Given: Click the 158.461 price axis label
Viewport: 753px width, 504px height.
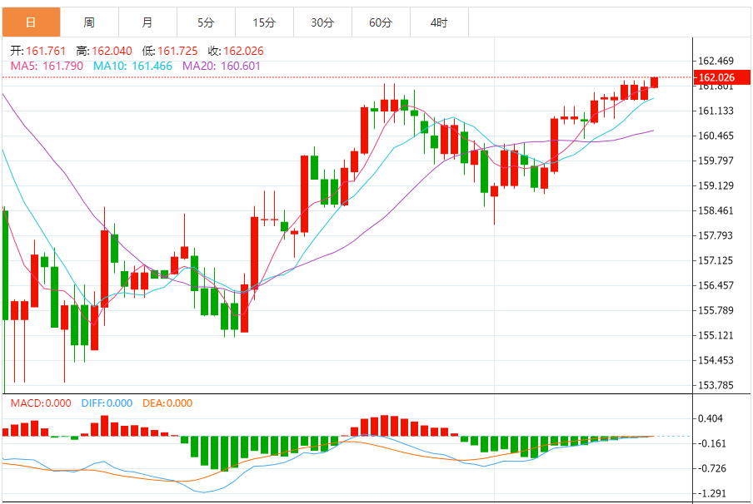Looking at the screenshot, I should point(716,210).
